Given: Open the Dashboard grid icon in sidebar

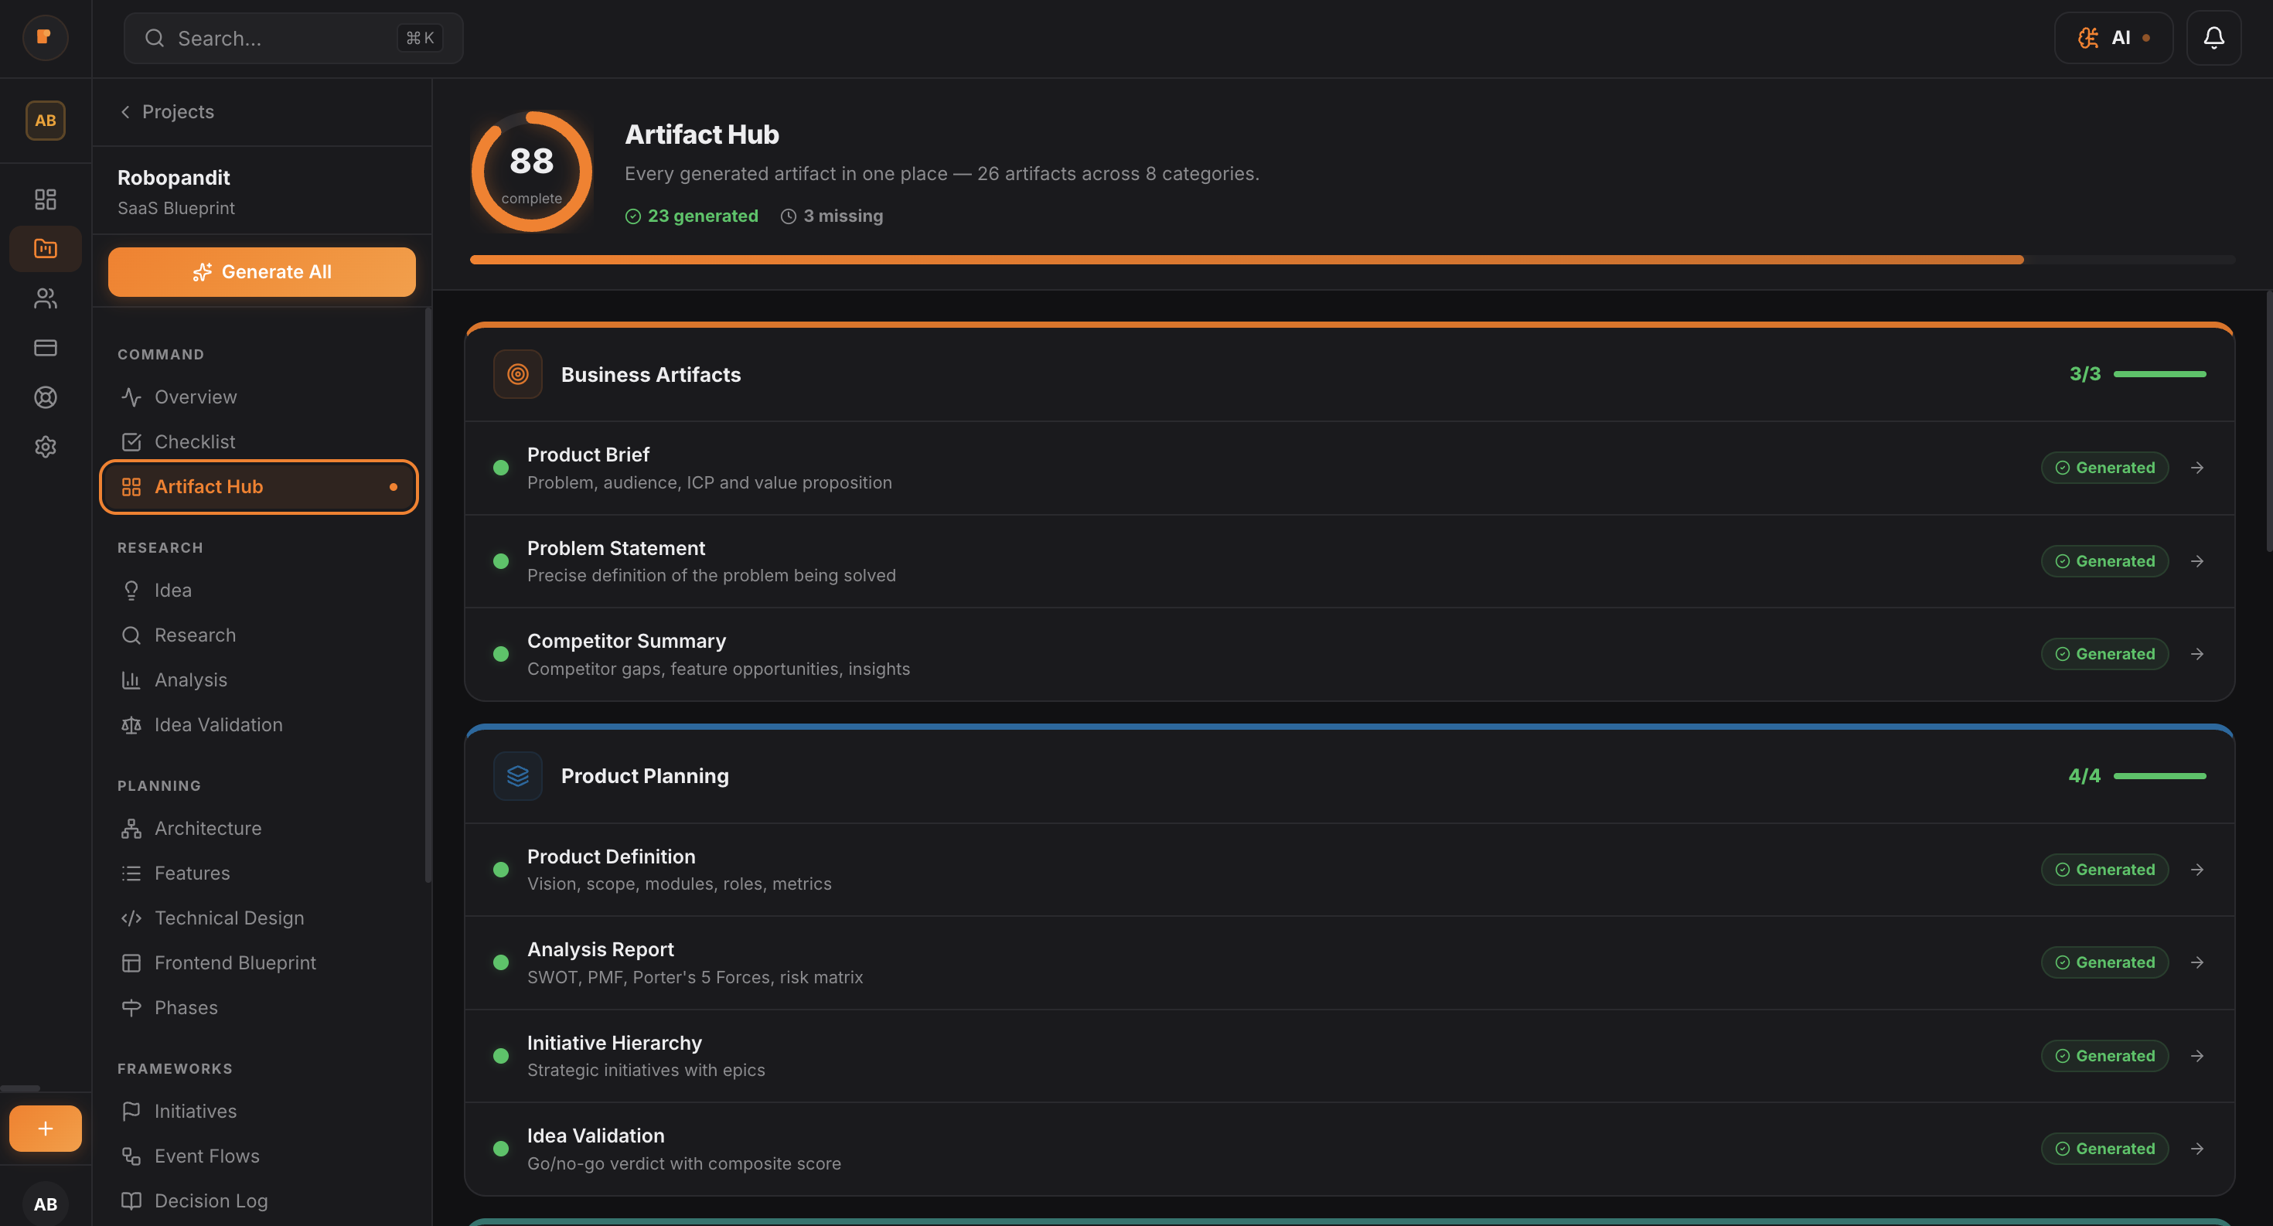Looking at the screenshot, I should (x=46, y=199).
